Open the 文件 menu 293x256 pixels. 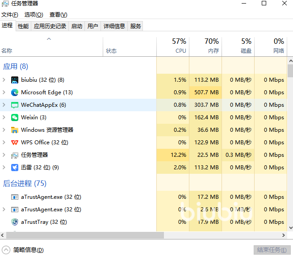(x=10, y=15)
